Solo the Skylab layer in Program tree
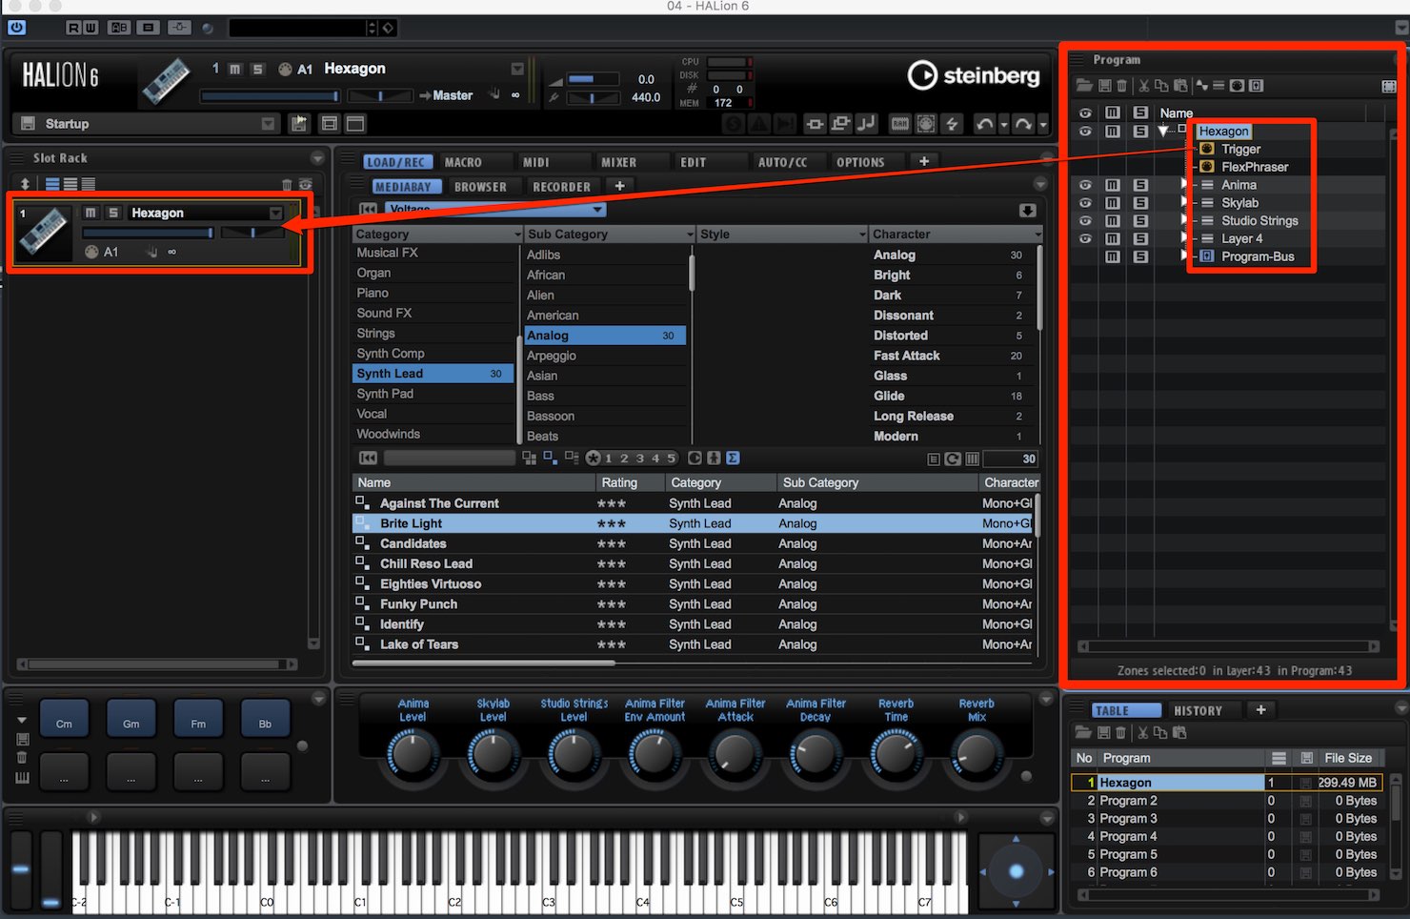The width and height of the screenshot is (1410, 919). coord(1140,203)
